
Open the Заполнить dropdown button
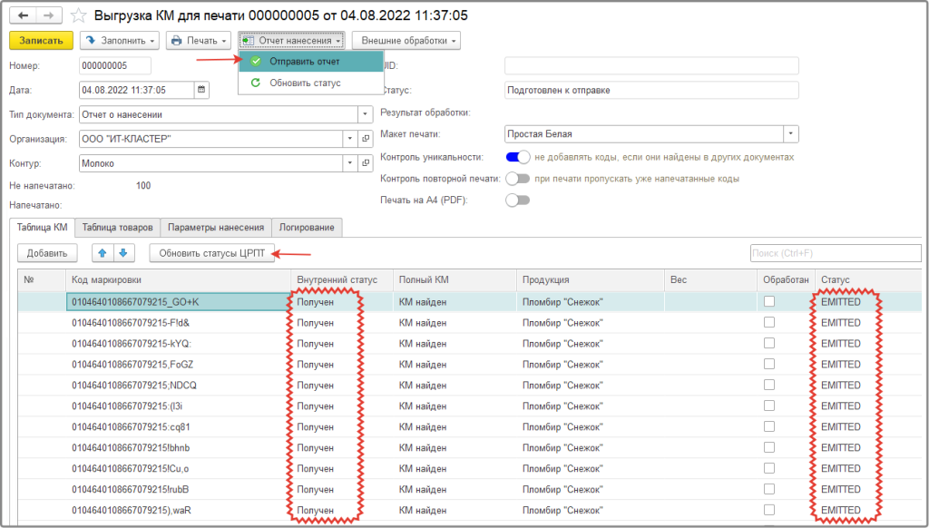coord(120,40)
